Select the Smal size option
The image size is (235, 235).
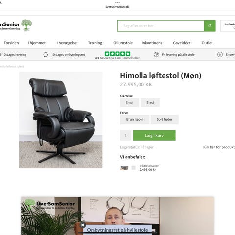pos(130,103)
